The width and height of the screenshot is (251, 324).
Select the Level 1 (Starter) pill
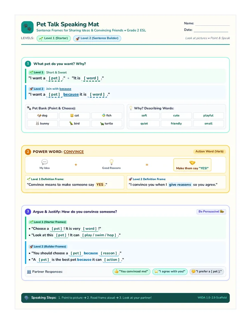click(54, 38)
